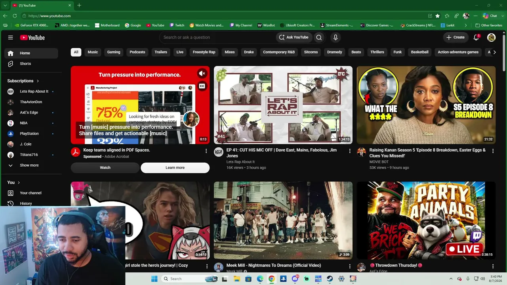
Task: Open the History page
Action: 31,203
